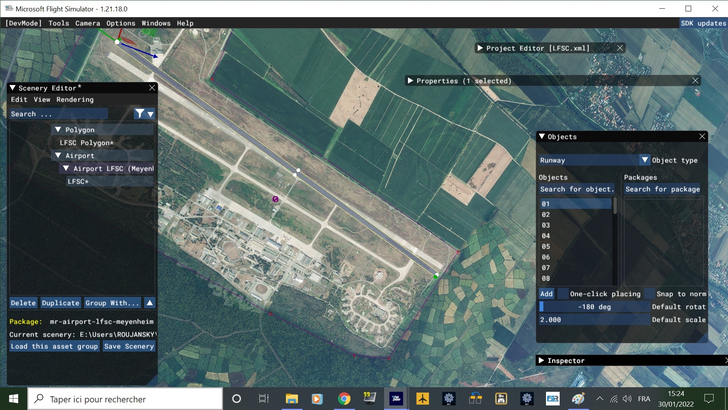Close the Objects panel
Image resolution: width=728 pixels, height=410 pixels.
point(702,136)
